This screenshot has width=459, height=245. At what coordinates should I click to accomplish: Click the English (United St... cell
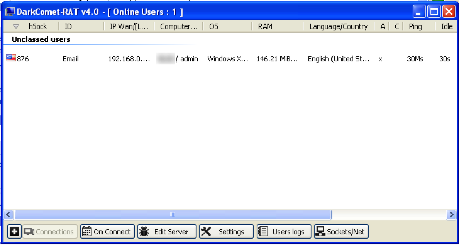[339, 59]
